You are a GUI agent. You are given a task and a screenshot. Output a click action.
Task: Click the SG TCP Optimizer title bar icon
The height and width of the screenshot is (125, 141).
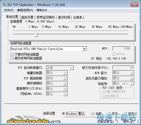[x=4, y=5]
